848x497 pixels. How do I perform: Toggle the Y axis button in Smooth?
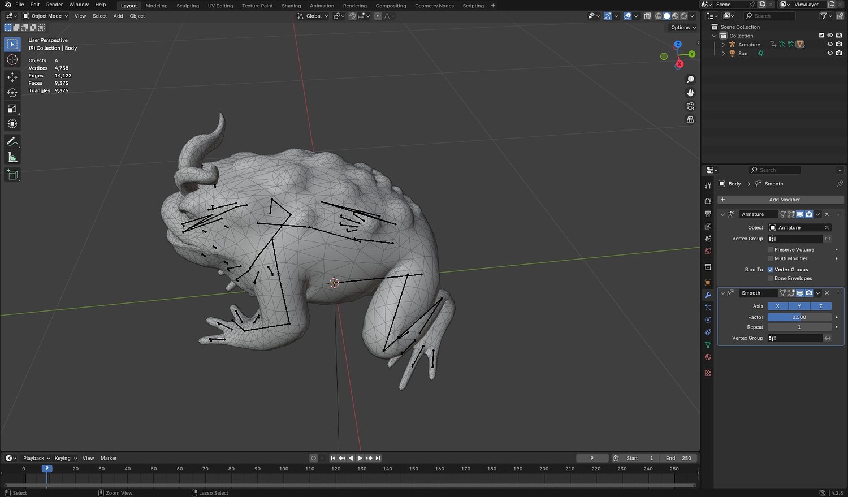tap(799, 306)
